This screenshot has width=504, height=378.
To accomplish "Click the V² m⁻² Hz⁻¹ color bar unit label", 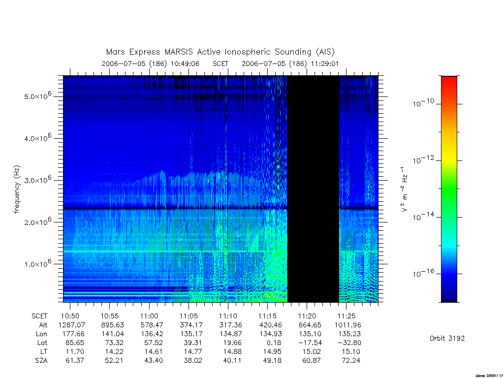I will pos(405,189).
